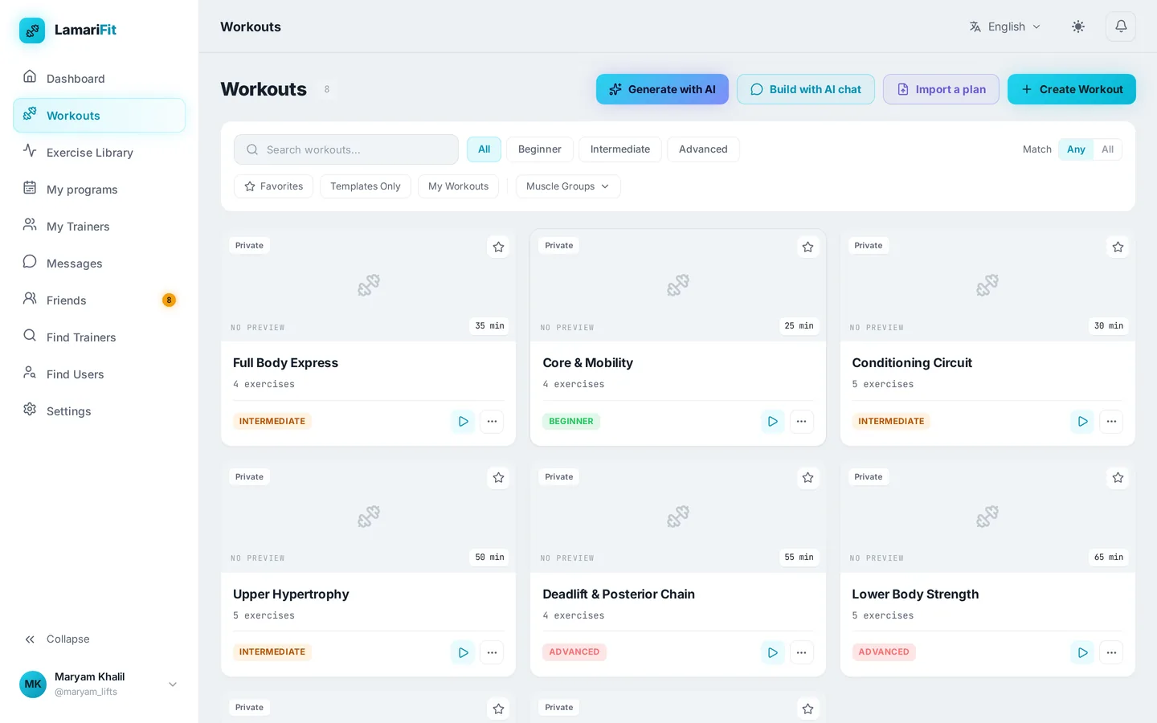Toggle the light/dark theme sun icon
1157x723 pixels.
[1078, 27]
